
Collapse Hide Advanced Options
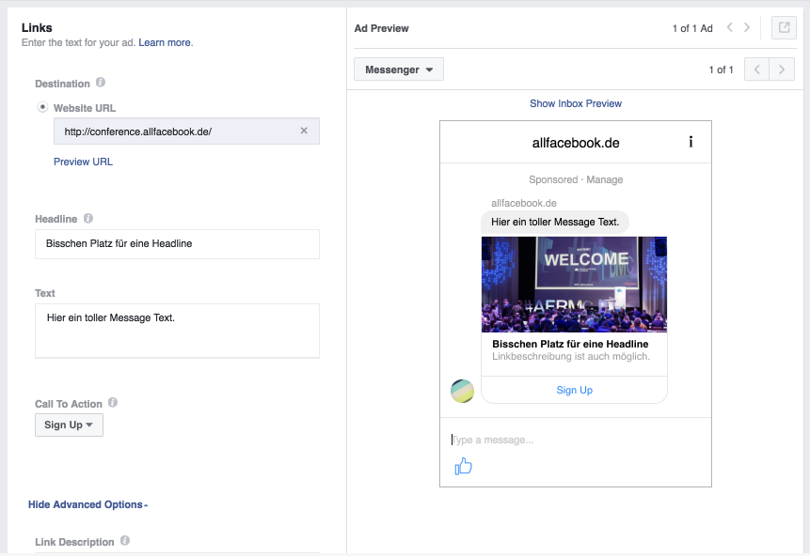(x=87, y=504)
